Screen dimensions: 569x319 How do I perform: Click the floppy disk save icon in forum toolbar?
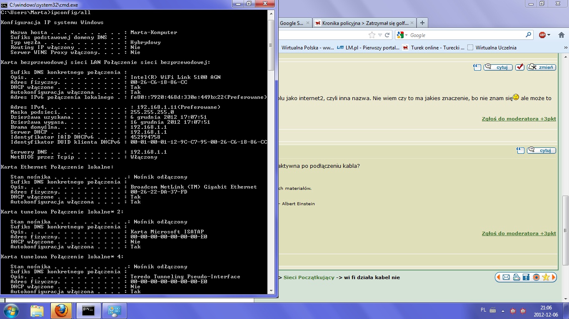tap(526, 277)
